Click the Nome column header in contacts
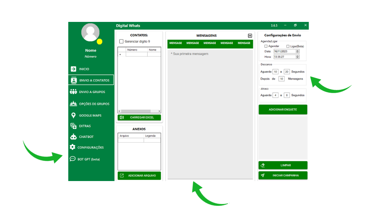374x219 pixels. pos(154,50)
